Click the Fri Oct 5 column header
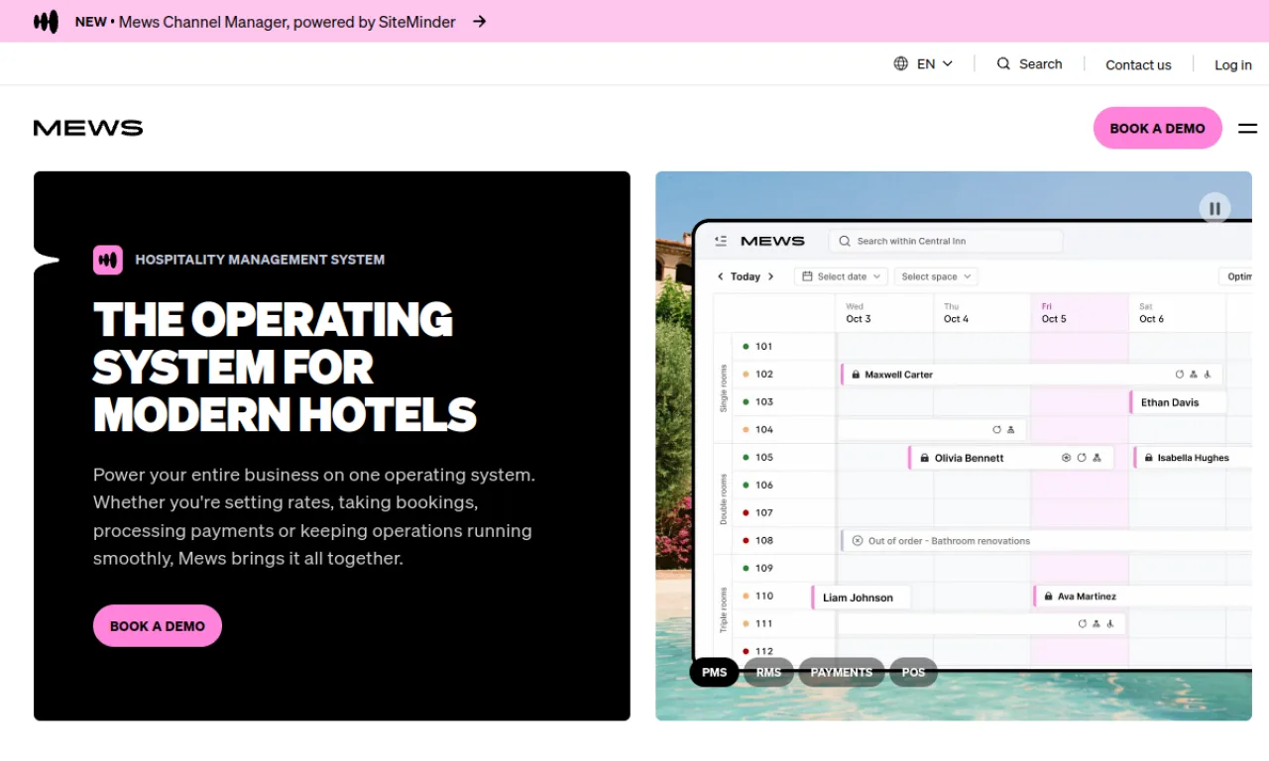The height and width of the screenshot is (761, 1269). (x=1079, y=313)
